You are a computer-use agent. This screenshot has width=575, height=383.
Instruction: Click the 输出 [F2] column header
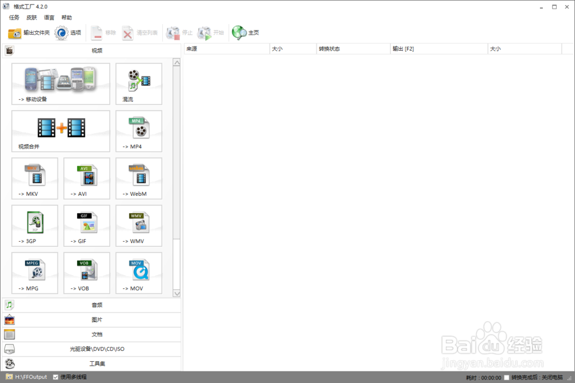439,49
